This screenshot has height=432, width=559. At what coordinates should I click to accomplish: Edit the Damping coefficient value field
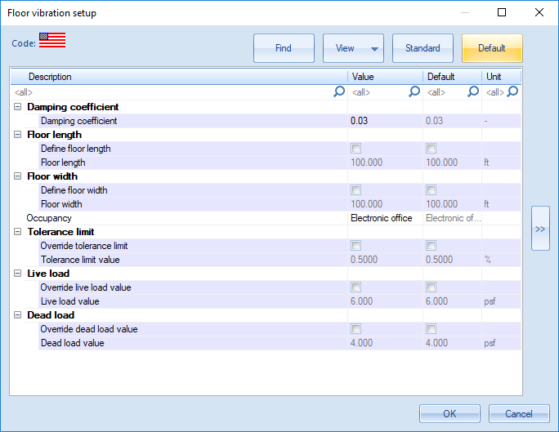[384, 121]
